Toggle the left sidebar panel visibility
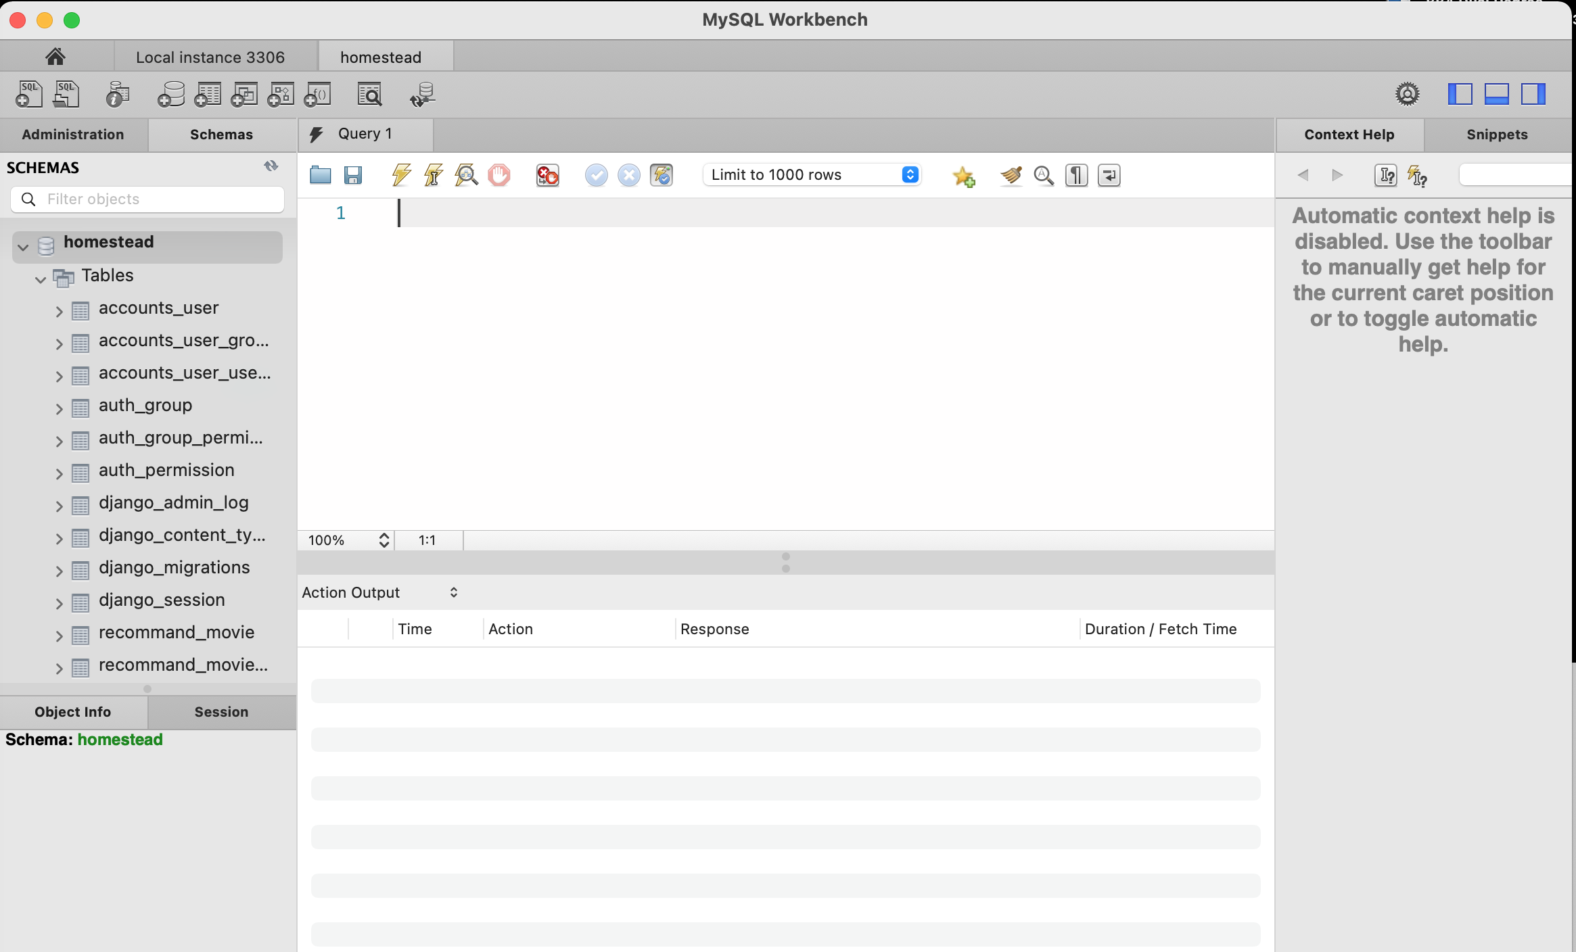The height and width of the screenshot is (952, 1576). coord(1460,94)
